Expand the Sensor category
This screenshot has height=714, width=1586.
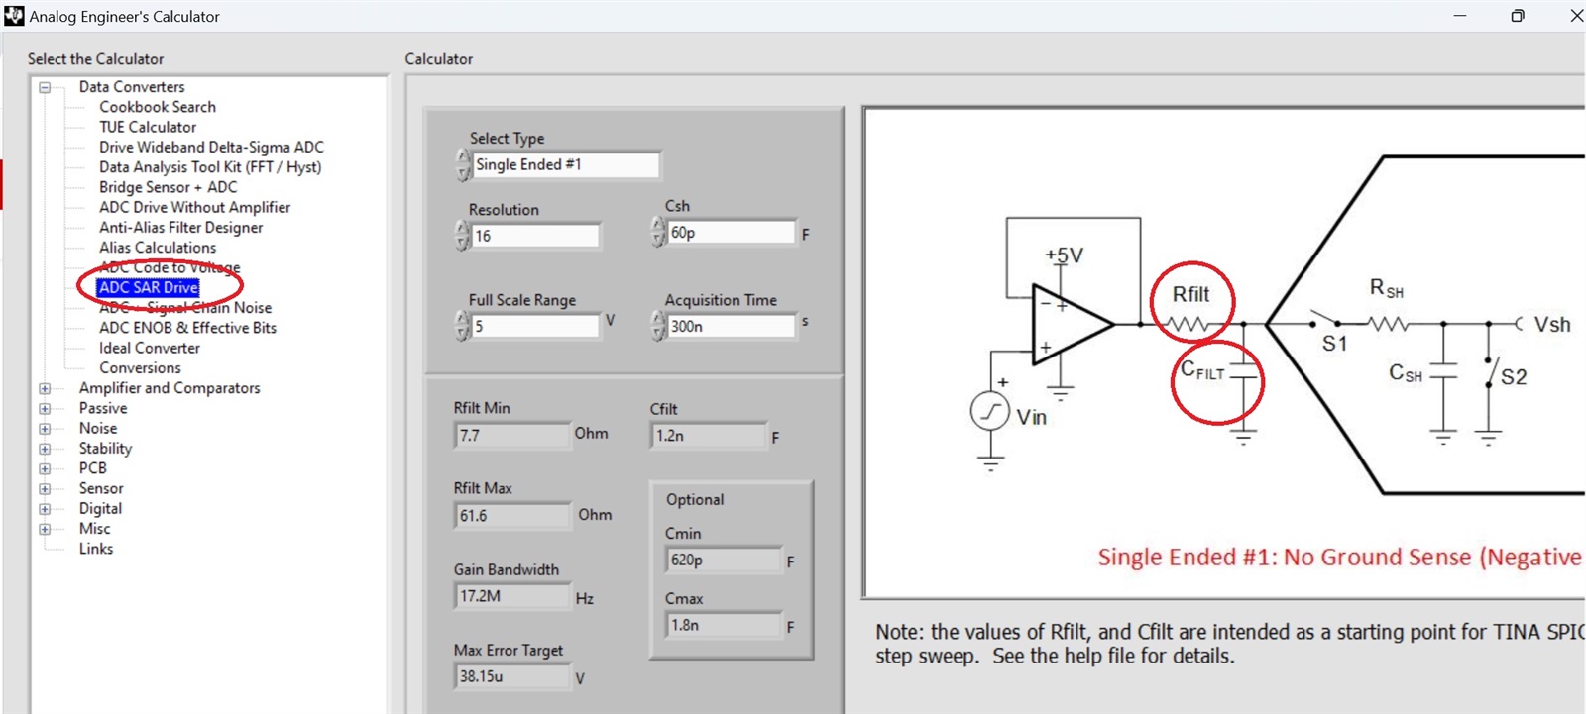coord(45,489)
